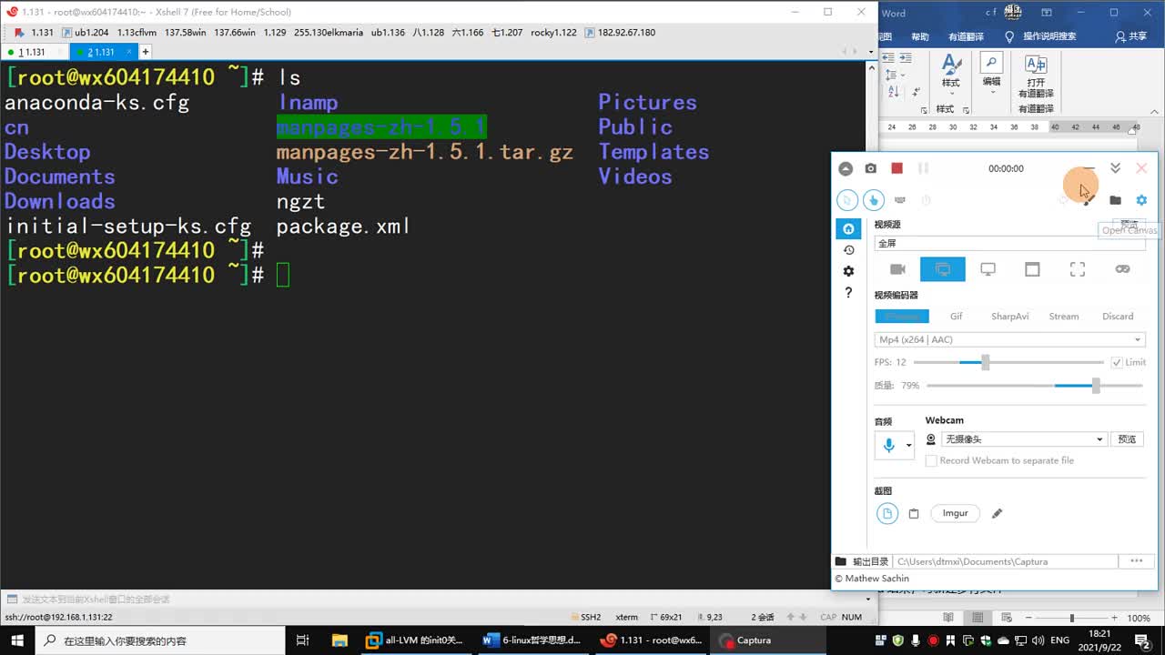This screenshot has width=1165, height=655.
Task: Click screenshot editor pencil icon
Action: coord(997,514)
